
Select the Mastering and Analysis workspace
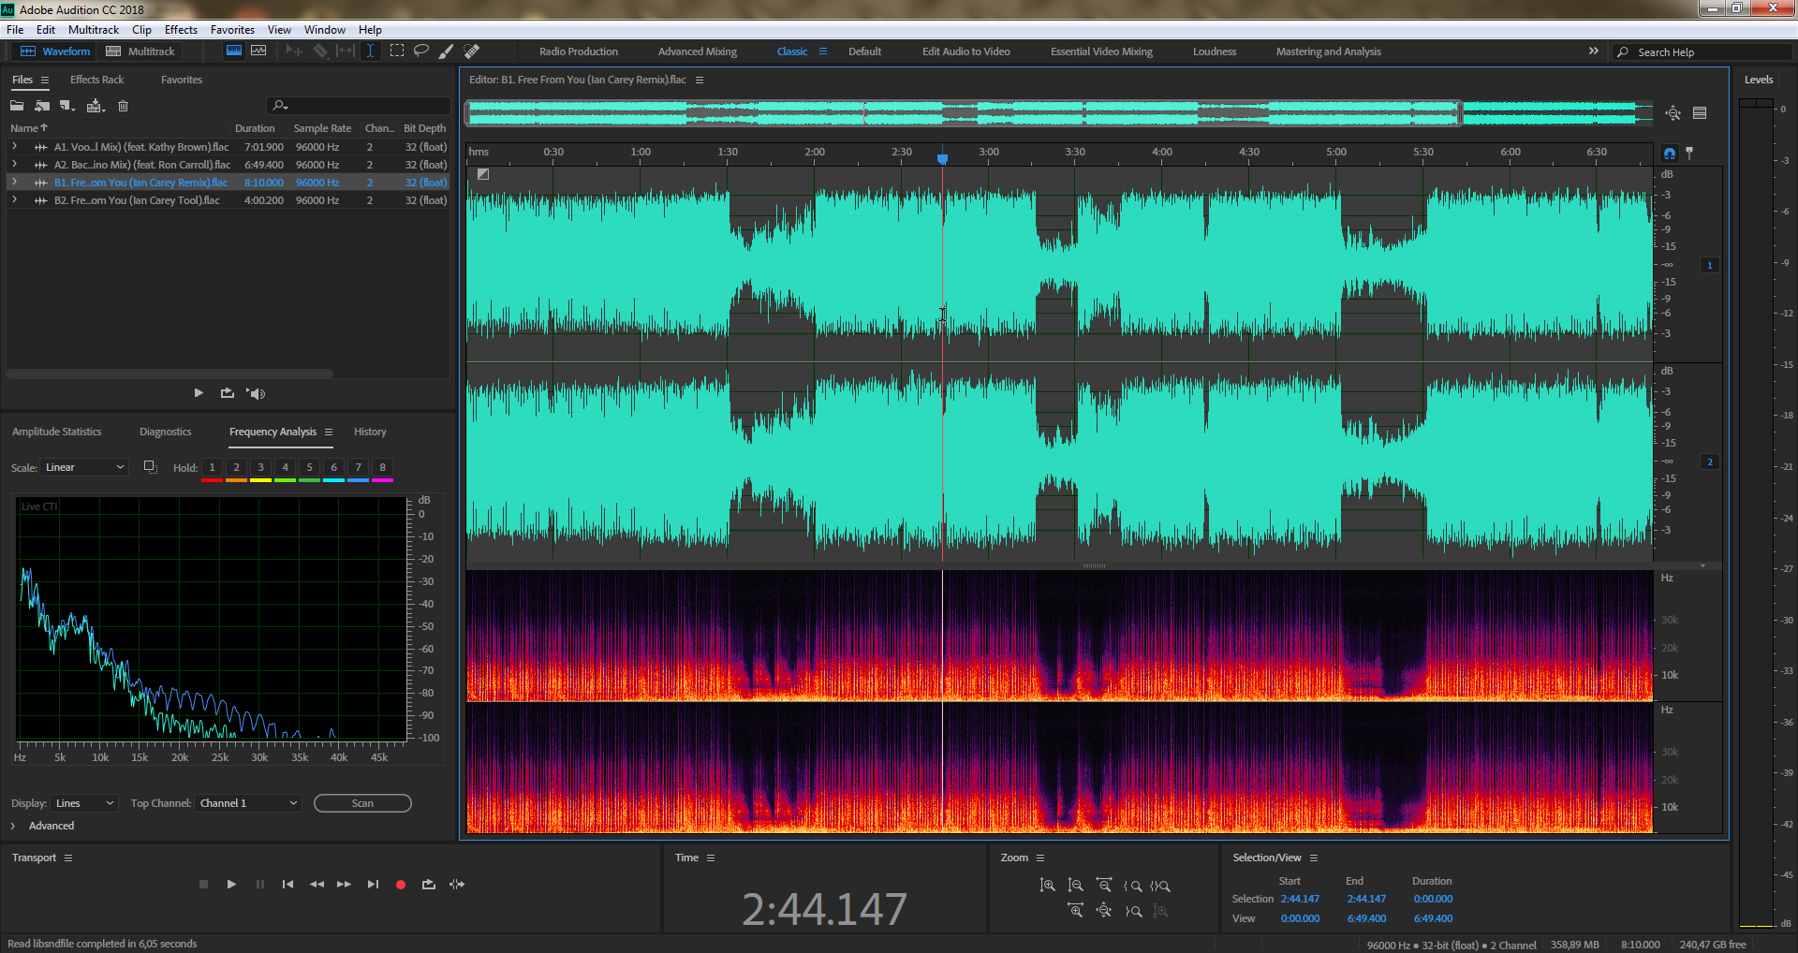pyautogui.click(x=1328, y=51)
